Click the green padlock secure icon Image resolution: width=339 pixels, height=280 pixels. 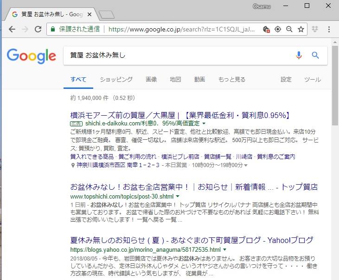[53, 29]
